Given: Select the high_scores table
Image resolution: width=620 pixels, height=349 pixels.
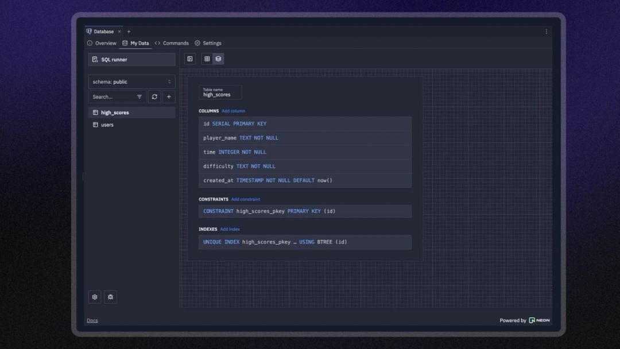Looking at the screenshot, I should pyautogui.click(x=114, y=112).
